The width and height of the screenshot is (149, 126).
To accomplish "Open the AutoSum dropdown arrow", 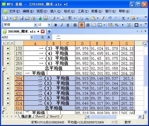I will 128,18.
